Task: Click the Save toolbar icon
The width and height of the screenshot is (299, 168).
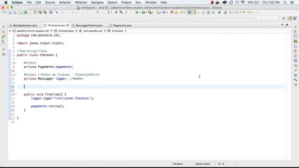Action: [10, 13]
